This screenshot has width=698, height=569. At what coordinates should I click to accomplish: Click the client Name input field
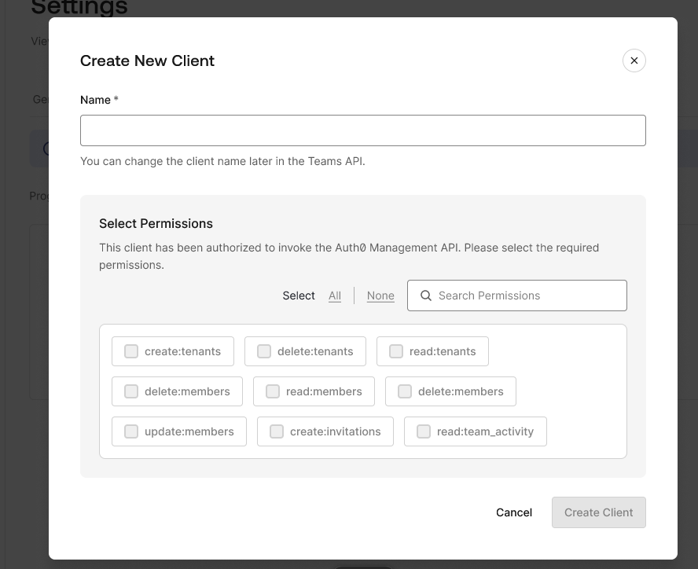point(363,130)
